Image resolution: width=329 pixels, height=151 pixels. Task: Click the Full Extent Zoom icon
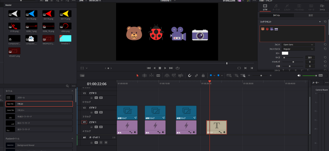pyautogui.click(x=229, y=75)
